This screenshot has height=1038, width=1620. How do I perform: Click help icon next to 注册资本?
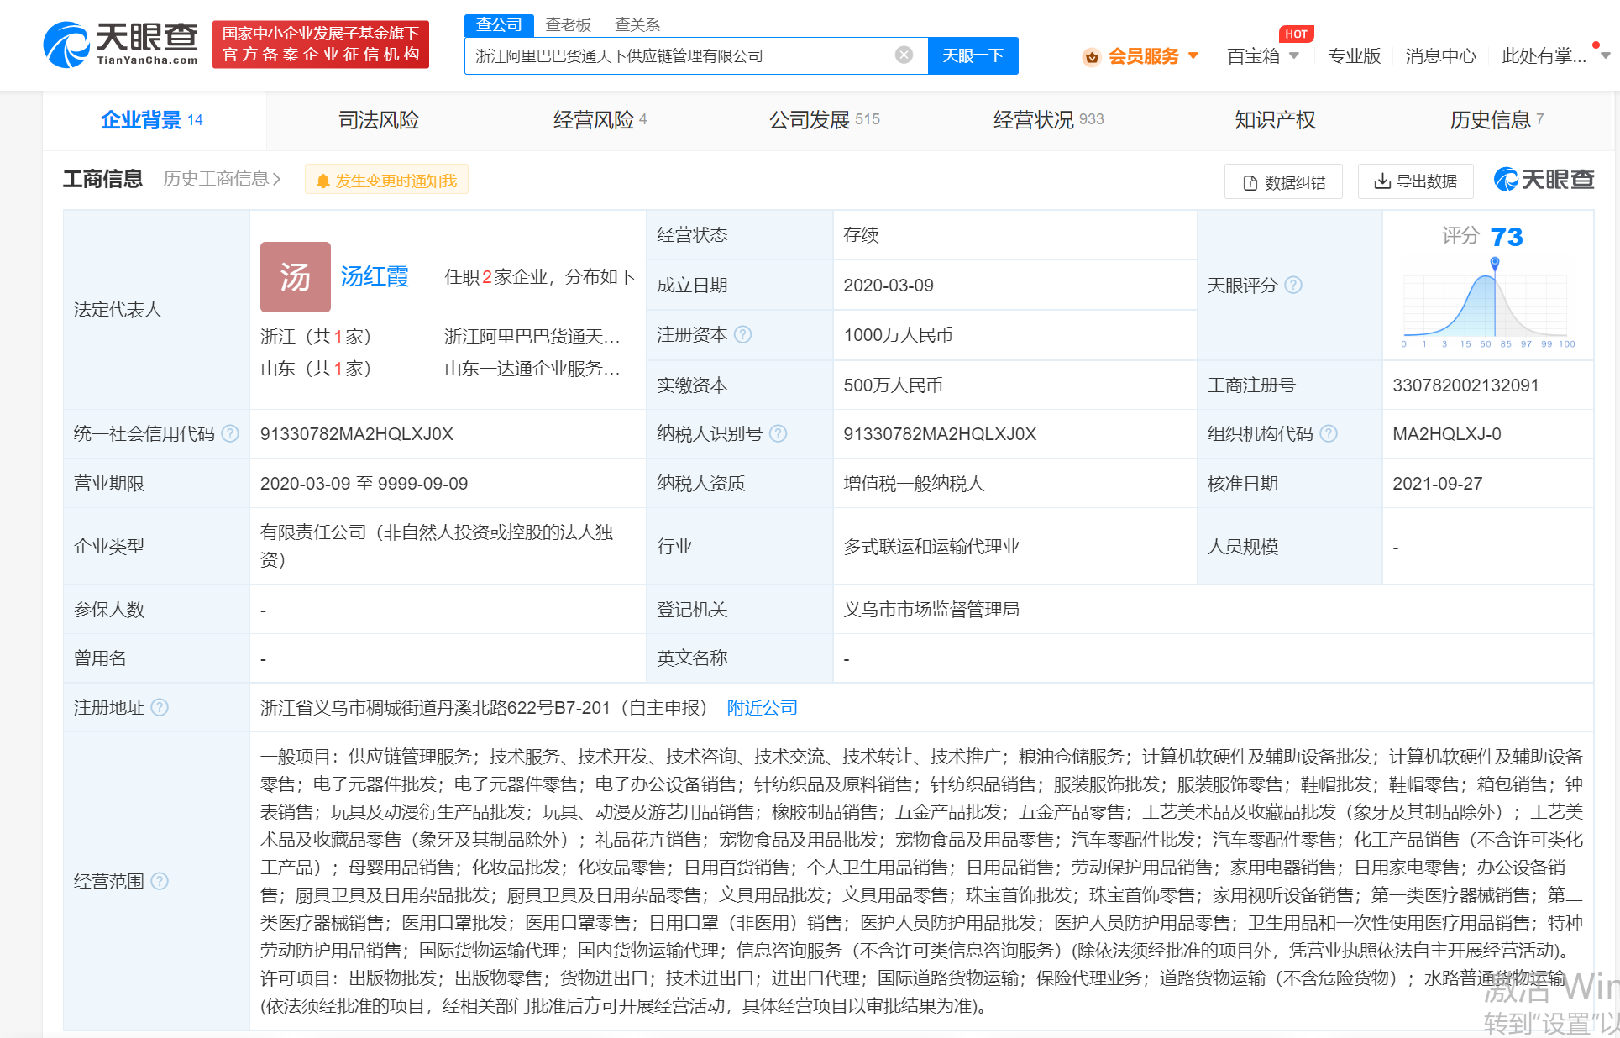tap(743, 335)
